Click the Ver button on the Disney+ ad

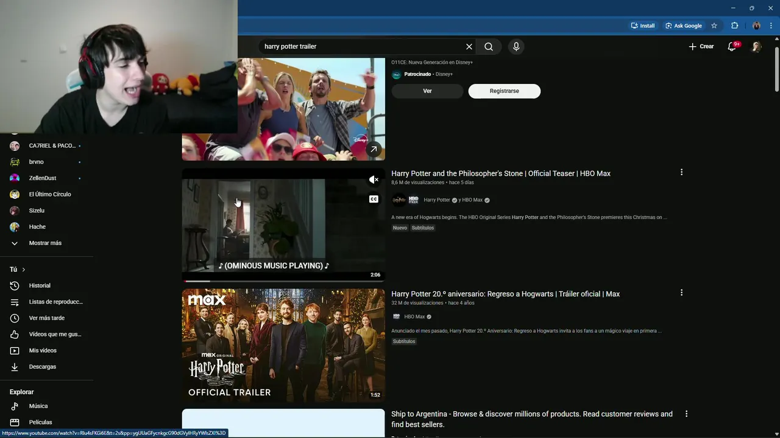coord(427,91)
